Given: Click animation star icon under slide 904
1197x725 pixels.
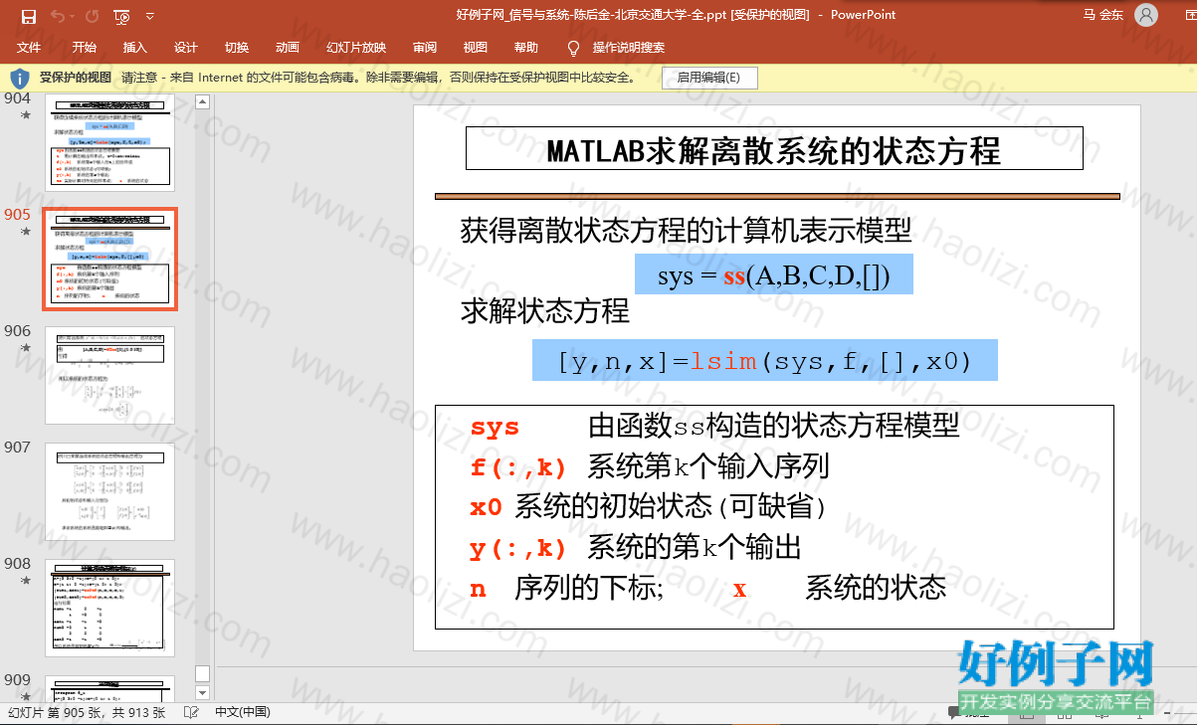Looking at the screenshot, I should (25, 115).
